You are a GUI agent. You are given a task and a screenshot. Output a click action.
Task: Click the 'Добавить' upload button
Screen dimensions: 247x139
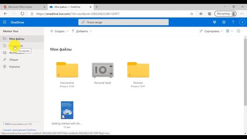click(80, 31)
